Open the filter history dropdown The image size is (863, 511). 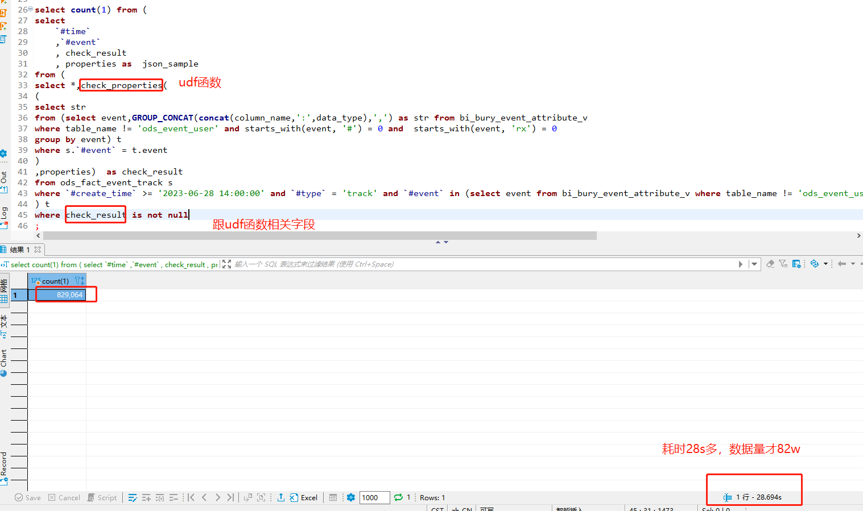pos(754,264)
